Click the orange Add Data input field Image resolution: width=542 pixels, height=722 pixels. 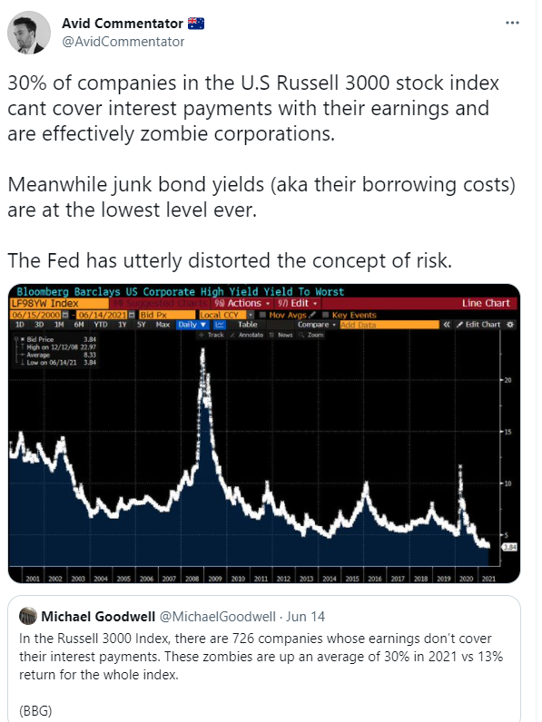pos(389,325)
